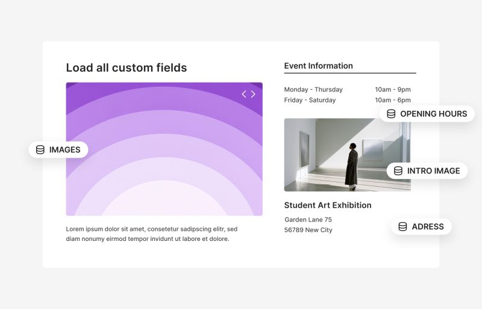
Task: Click the database icon in the INTRO IMAGE badge
Action: [x=398, y=170]
